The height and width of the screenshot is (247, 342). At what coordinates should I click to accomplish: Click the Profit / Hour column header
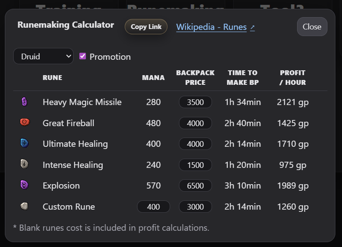[x=293, y=77]
